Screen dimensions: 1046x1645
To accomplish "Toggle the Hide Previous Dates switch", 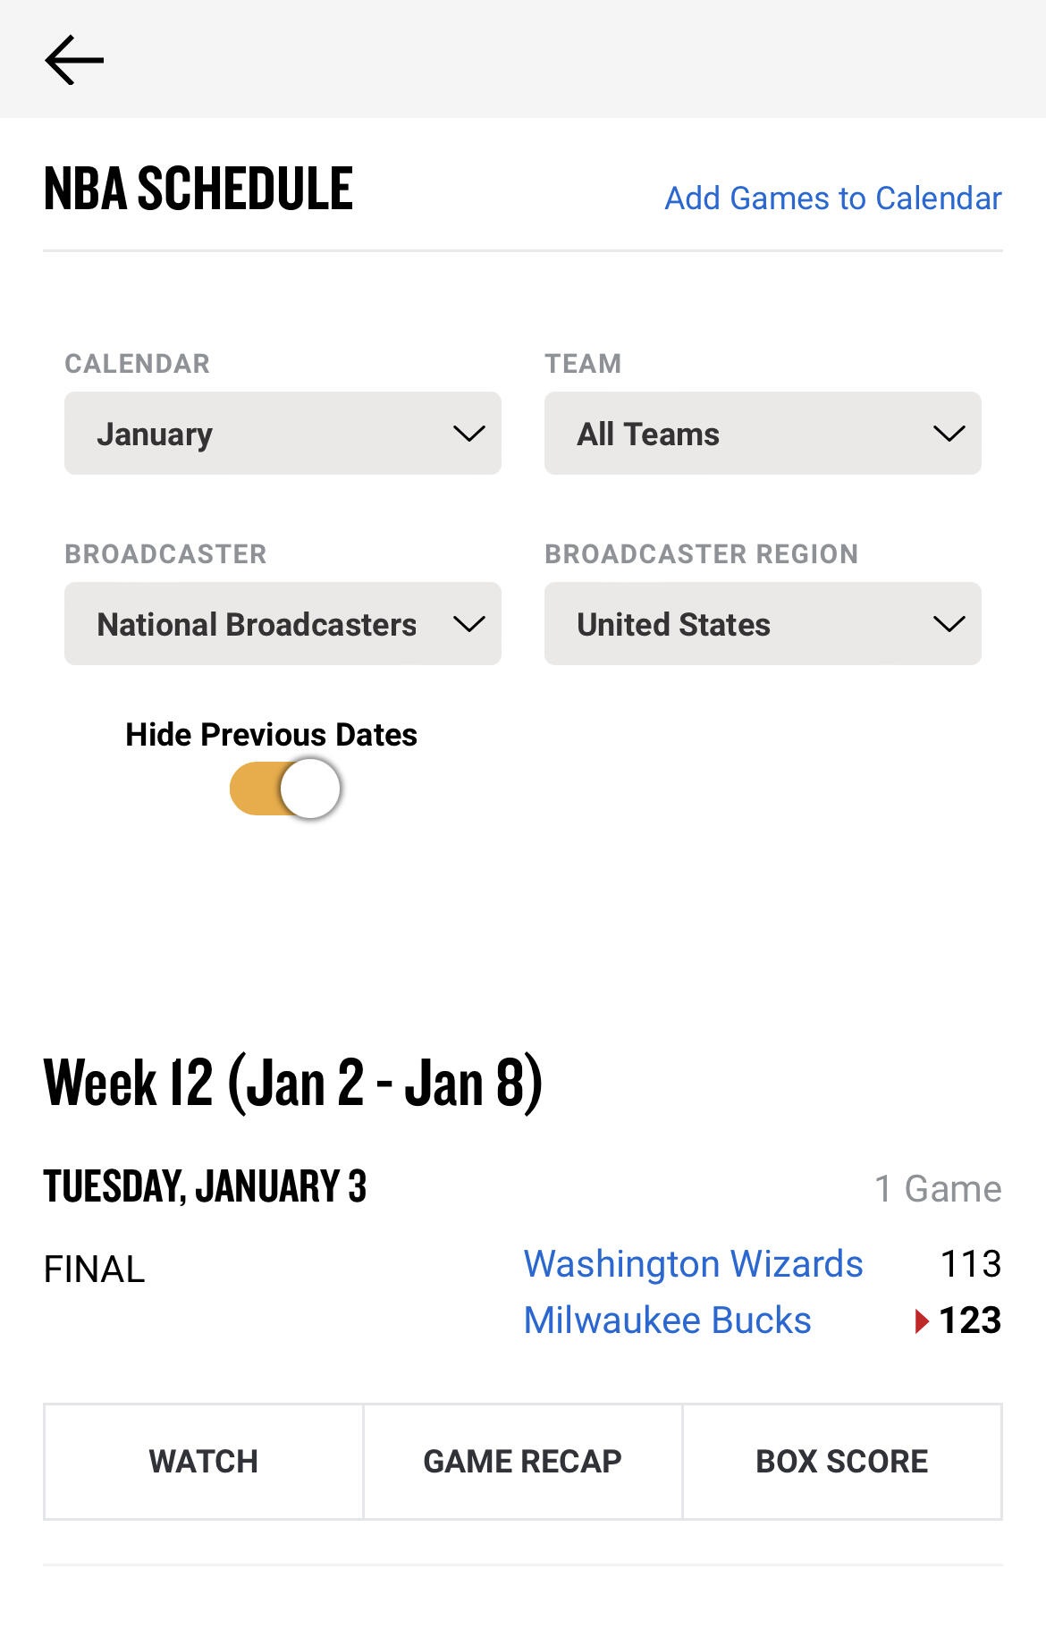I will pos(285,789).
